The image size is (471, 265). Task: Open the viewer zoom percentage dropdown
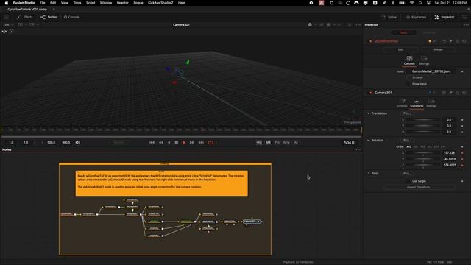8,24
